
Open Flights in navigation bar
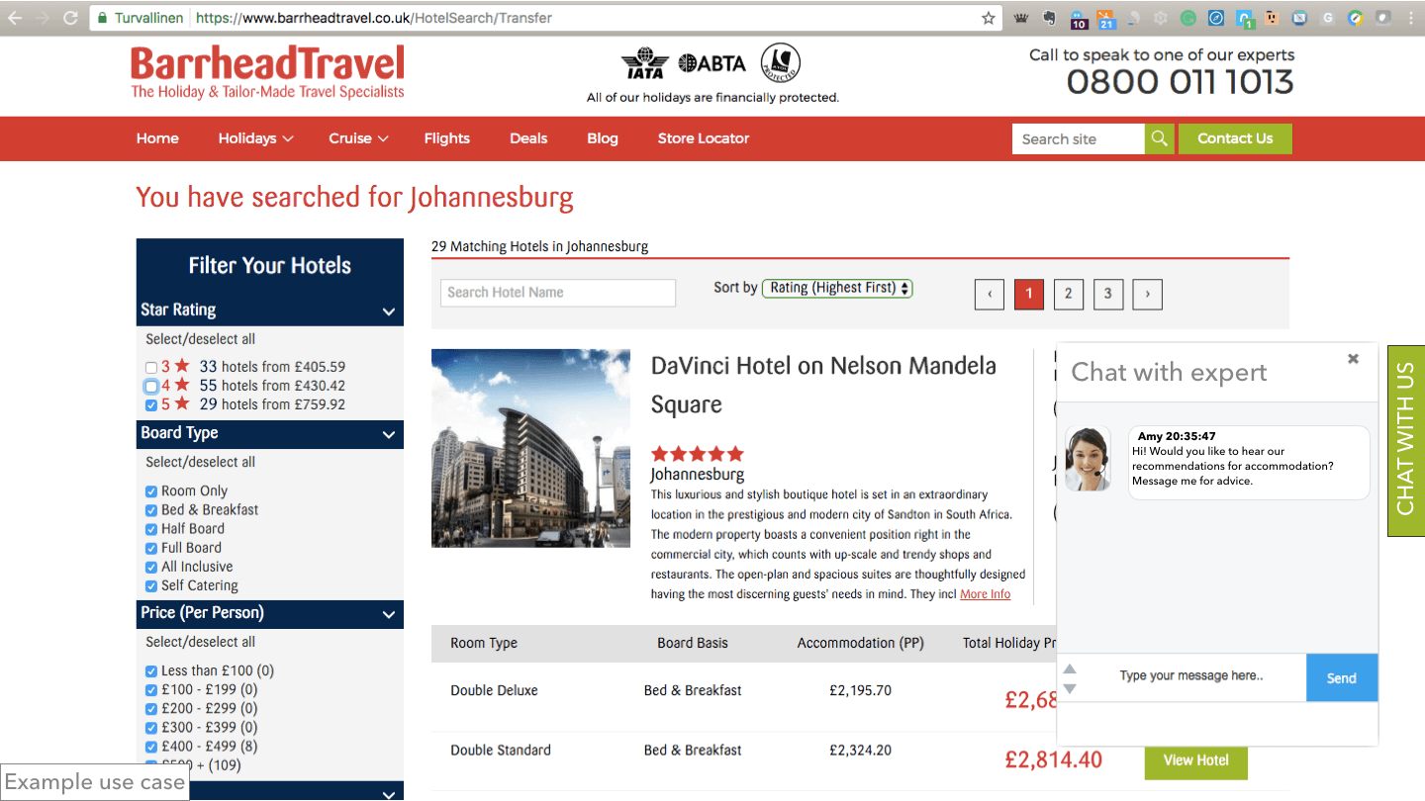(446, 138)
